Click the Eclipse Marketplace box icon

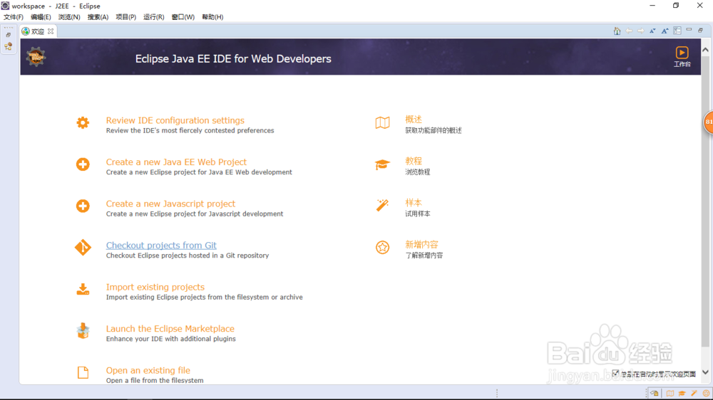coord(83,331)
